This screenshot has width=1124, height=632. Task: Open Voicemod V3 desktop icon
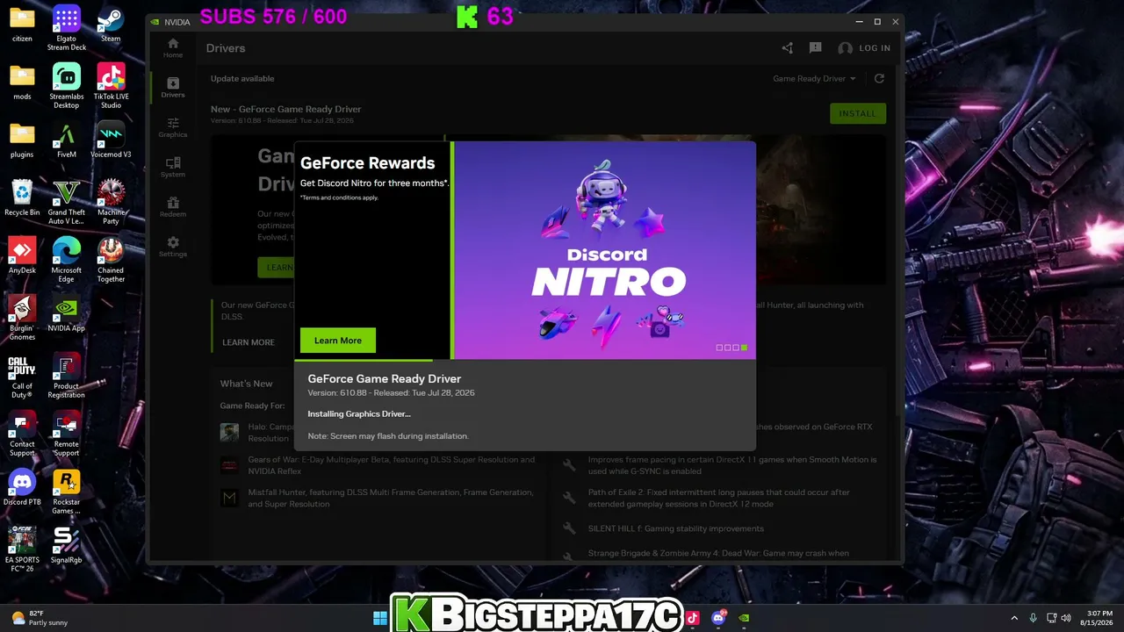pos(111,140)
